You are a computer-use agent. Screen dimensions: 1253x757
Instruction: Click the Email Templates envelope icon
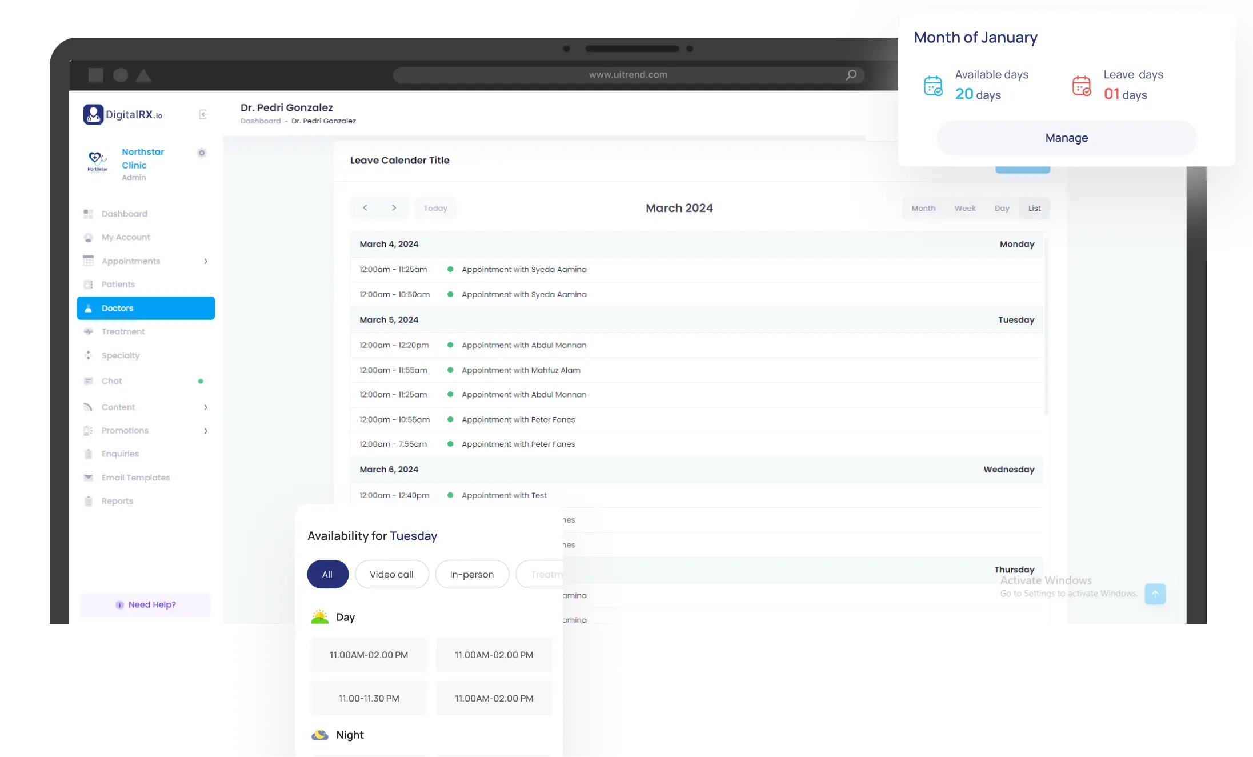(x=88, y=478)
